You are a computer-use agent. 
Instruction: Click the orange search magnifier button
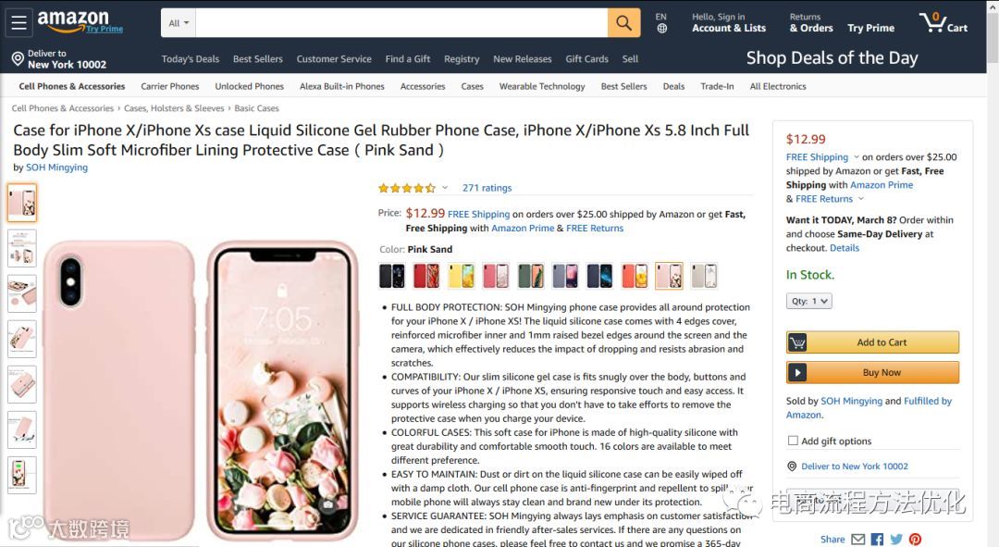point(623,23)
